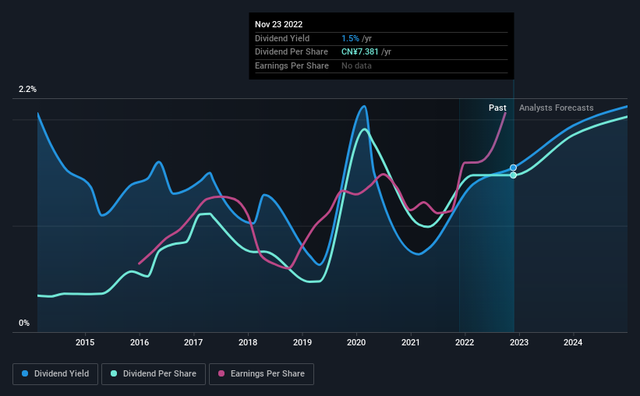Click the 2017 x-axis label
This screenshot has height=396, width=640.
tap(193, 342)
